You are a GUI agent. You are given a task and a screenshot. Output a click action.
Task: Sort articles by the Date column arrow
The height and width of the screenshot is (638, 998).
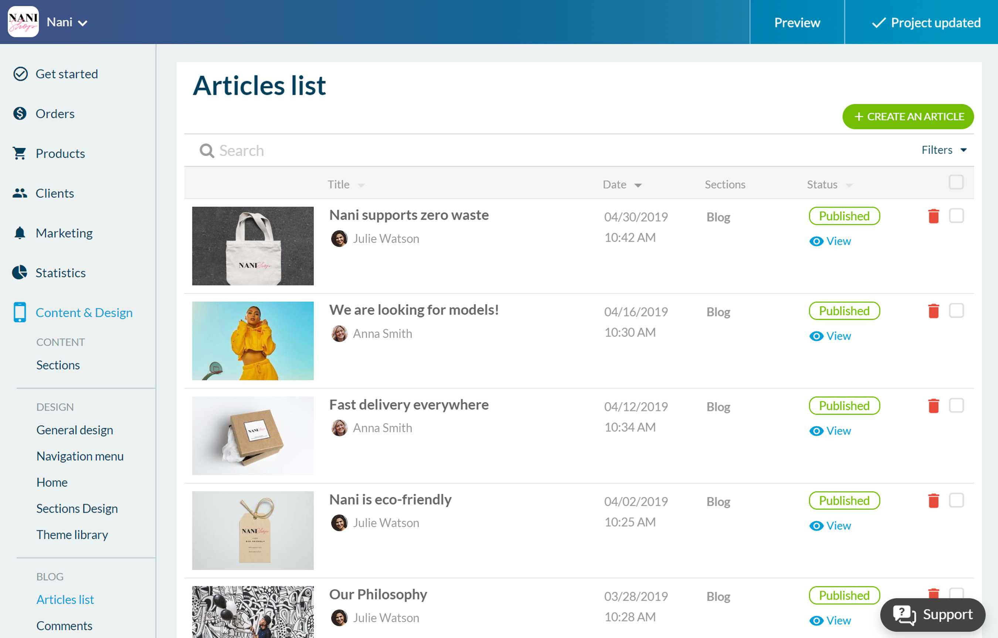638,185
